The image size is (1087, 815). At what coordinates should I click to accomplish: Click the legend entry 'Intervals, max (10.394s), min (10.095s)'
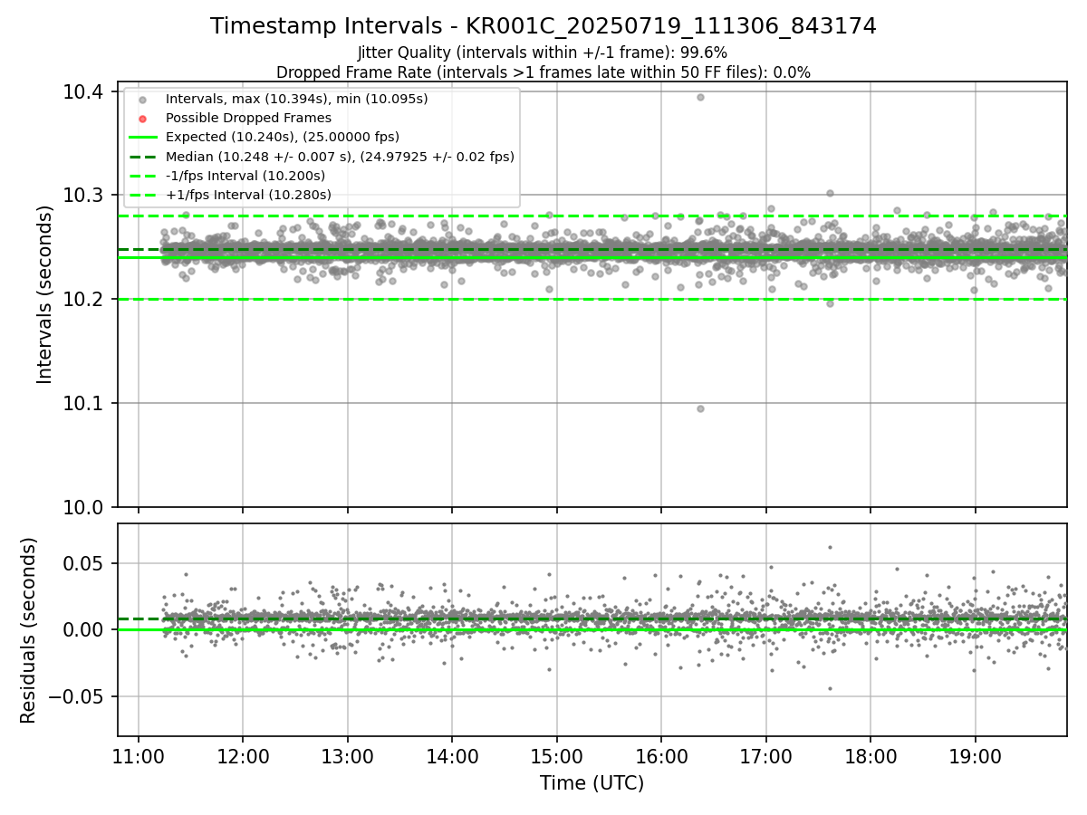296,98
